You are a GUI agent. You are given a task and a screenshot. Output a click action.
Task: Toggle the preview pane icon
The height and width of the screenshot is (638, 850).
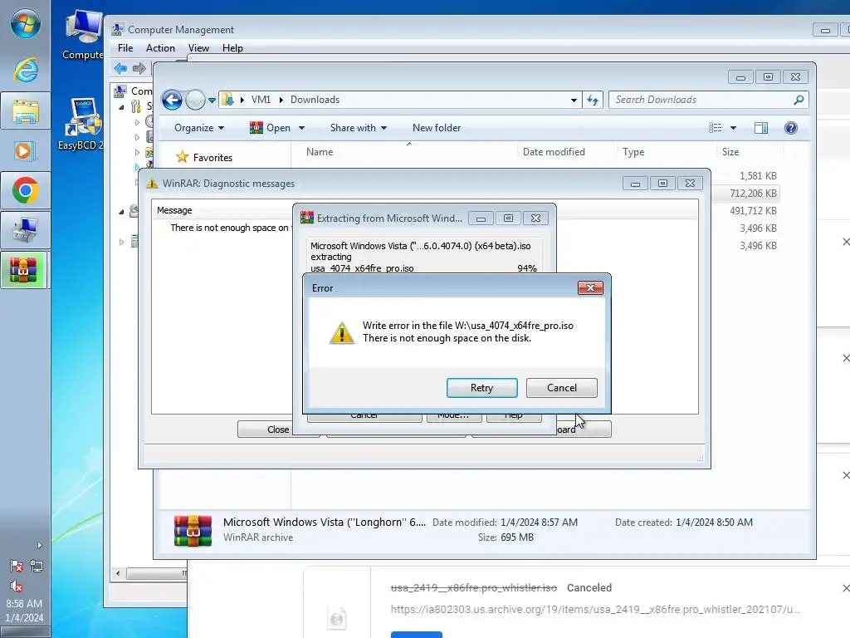click(761, 128)
